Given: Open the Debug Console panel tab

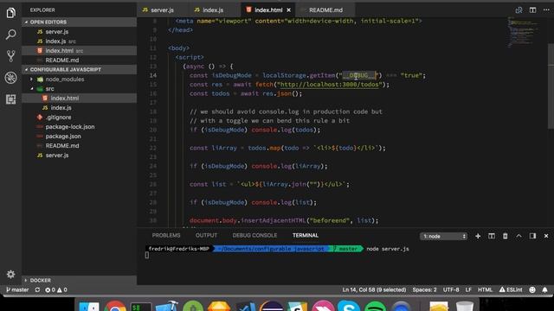Looking at the screenshot, I should click(x=254, y=235).
